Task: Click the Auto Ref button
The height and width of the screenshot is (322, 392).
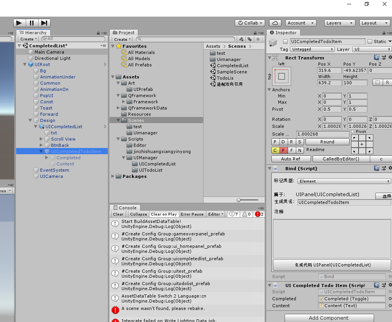Action: click(x=291, y=159)
